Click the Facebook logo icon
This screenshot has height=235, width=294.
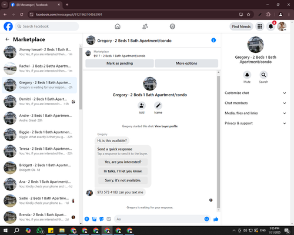click(x=8, y=26)
